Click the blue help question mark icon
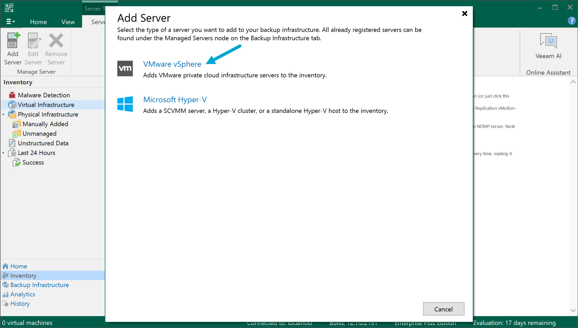Image resolution: width=578 pixels, height=328 pixels. pyautogui.click(x=571, y=21)
